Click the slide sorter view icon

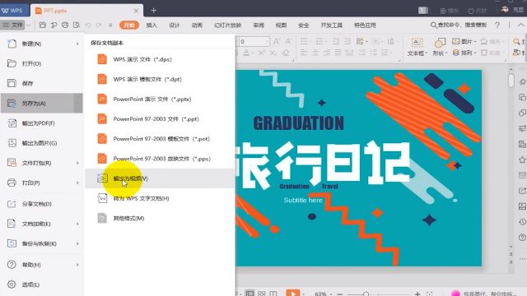262,294
